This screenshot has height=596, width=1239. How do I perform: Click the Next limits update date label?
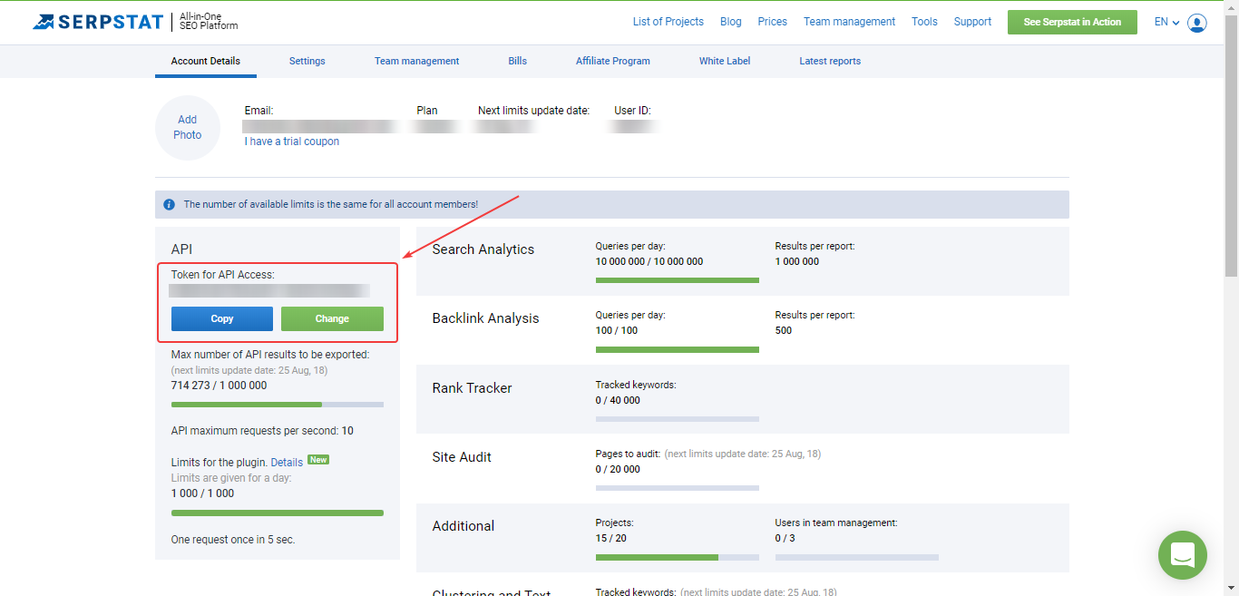point(534,111)
